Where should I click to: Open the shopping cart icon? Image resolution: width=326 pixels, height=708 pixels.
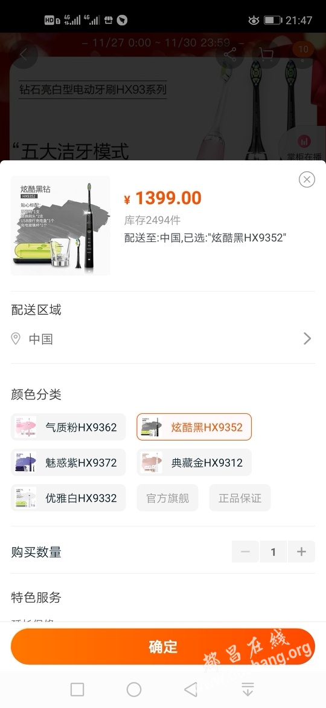click(267, 54)
